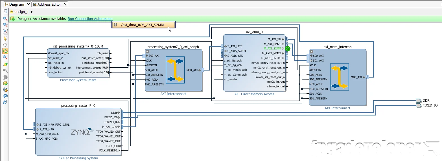The height and width of the screenshot is (161, 442).
Task: Click the design_1 hierarchy icon
Action: coord(12,12)
